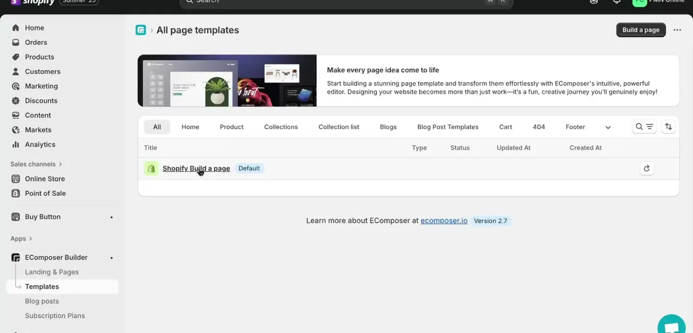Click the Shopify search bar
This screenshot has width=693, height=333.
coord(346,2)
